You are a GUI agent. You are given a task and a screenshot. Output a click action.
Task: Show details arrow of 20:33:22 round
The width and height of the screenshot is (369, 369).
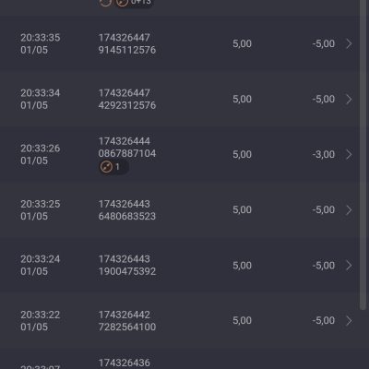click(349, 320)
